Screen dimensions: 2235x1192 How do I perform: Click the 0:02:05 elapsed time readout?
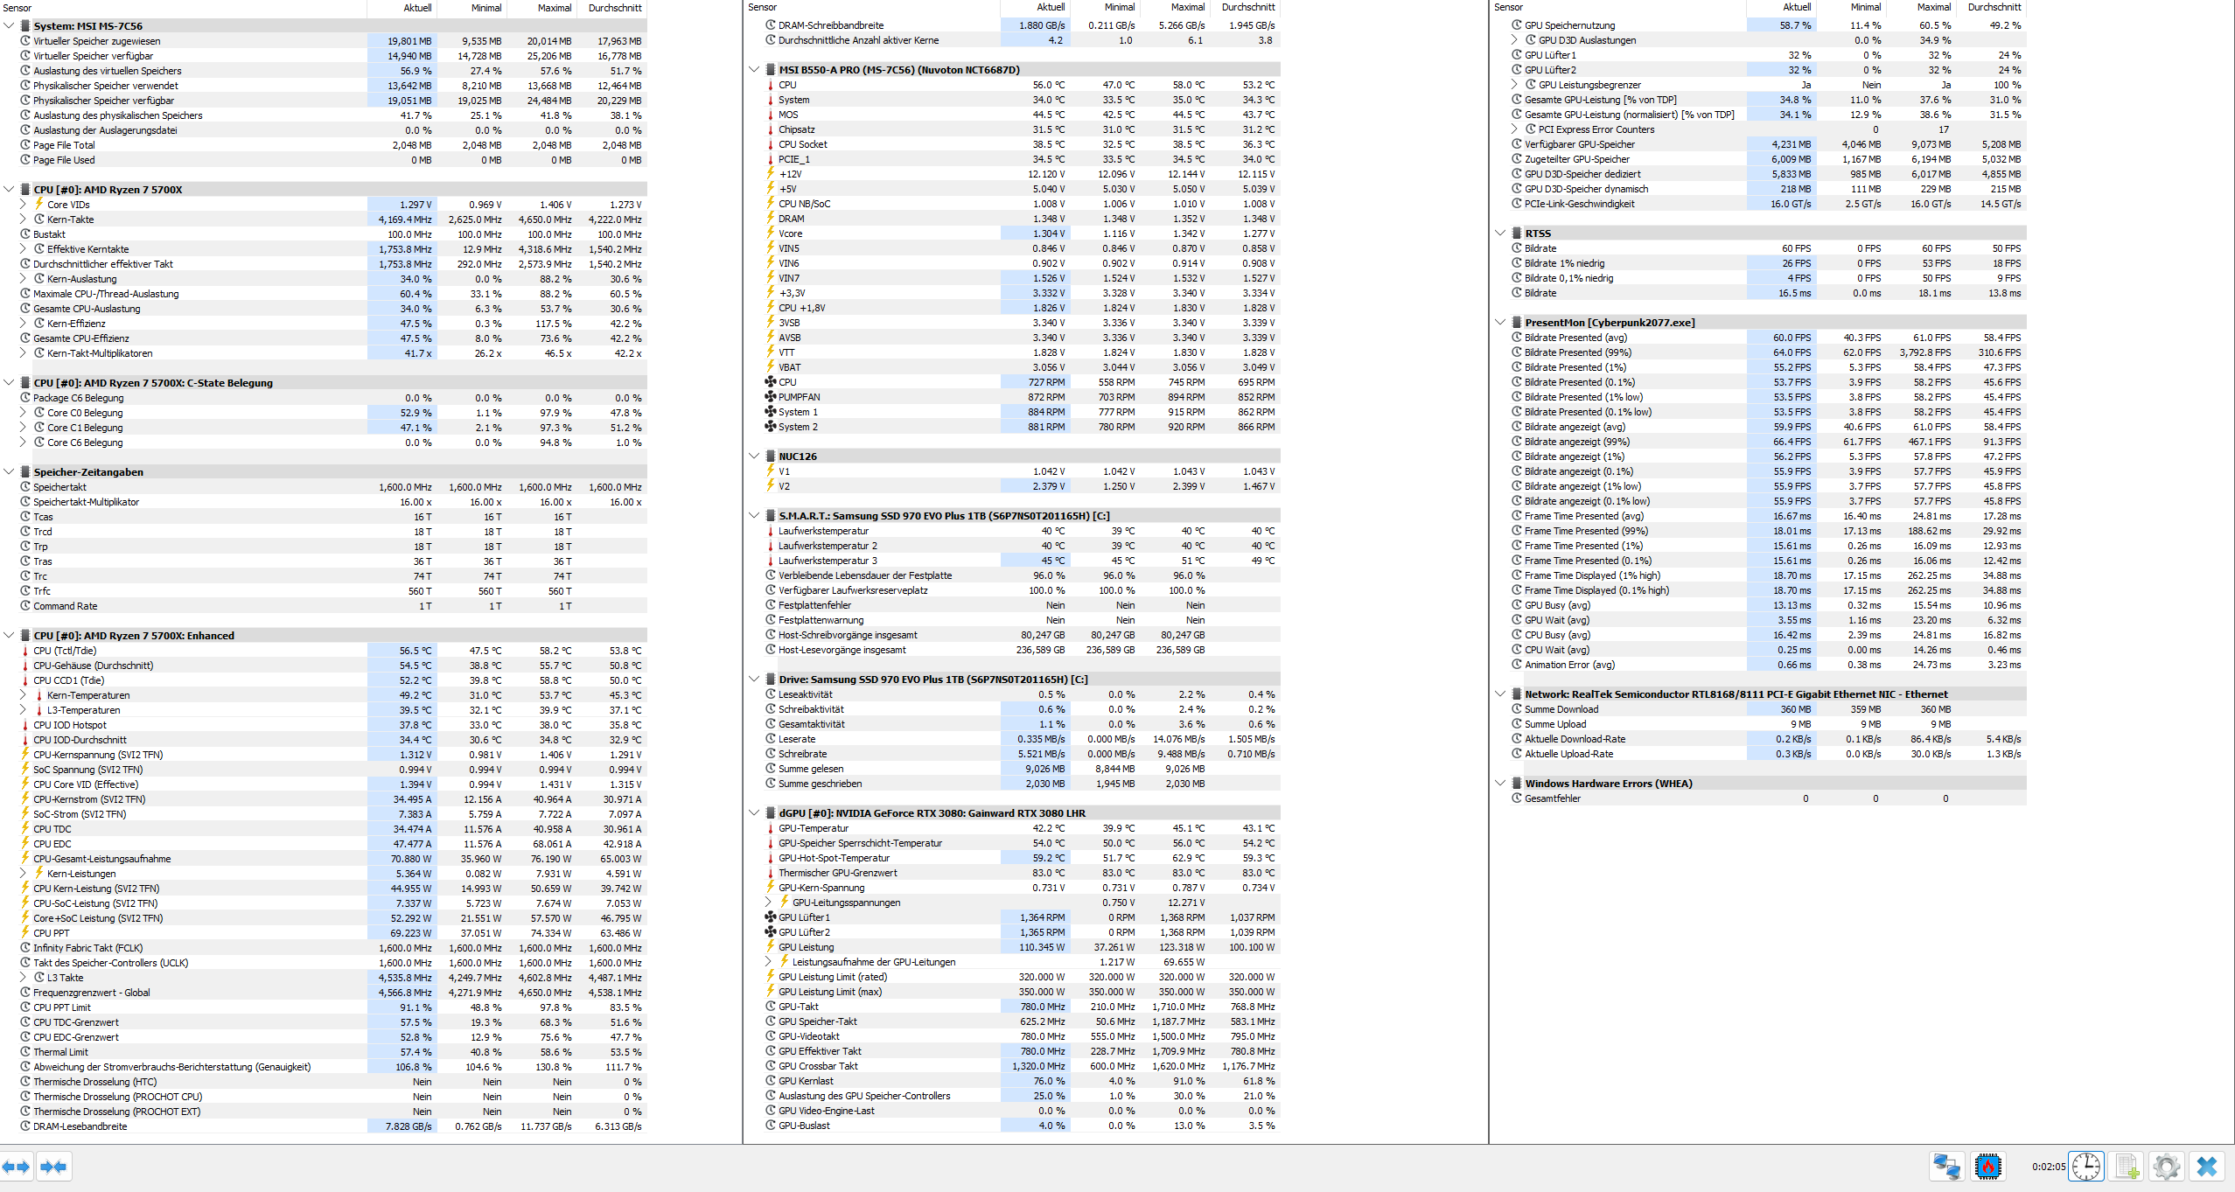click(x=2048, y=1167)
